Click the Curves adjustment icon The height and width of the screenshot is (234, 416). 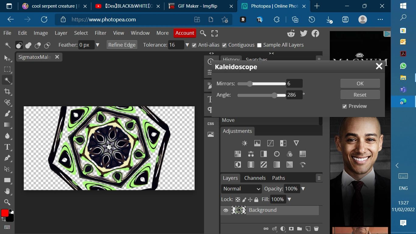click(270, 143)
